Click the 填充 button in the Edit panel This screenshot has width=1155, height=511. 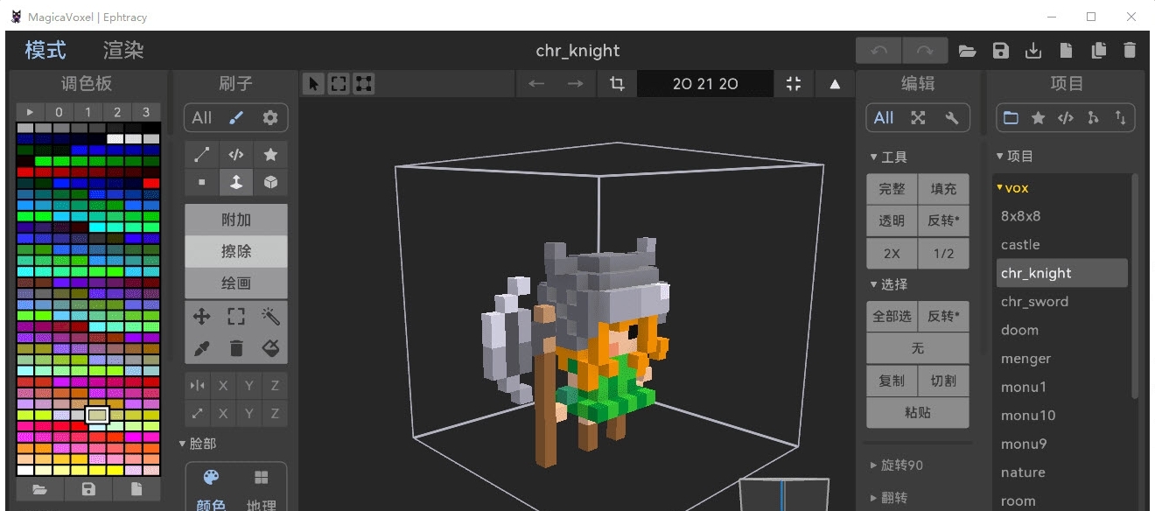943,188
